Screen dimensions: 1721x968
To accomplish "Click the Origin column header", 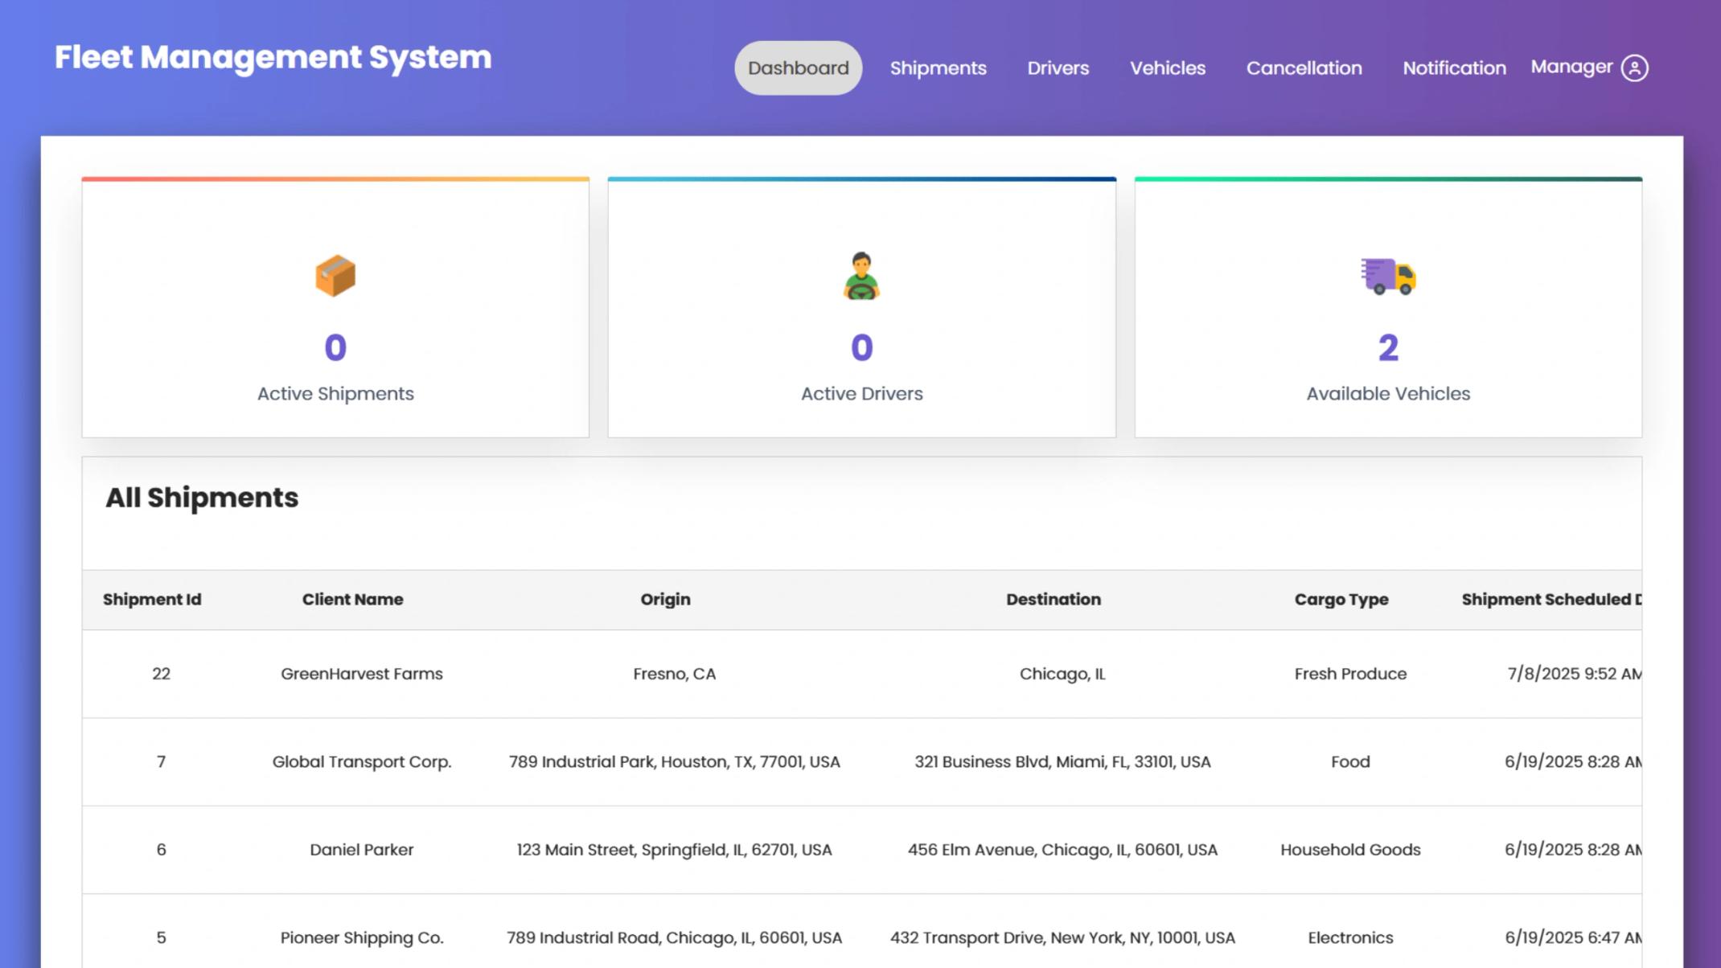I will click(x=665, y=599).
